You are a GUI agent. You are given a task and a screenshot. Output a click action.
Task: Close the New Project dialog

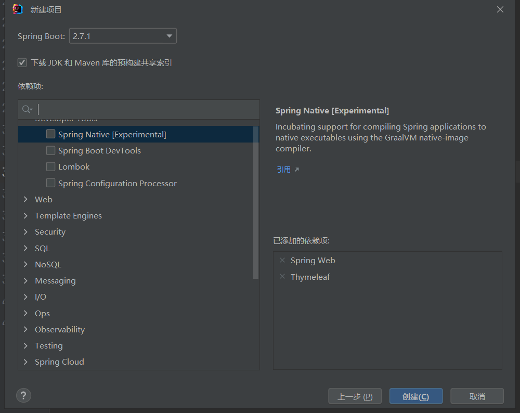500,9
